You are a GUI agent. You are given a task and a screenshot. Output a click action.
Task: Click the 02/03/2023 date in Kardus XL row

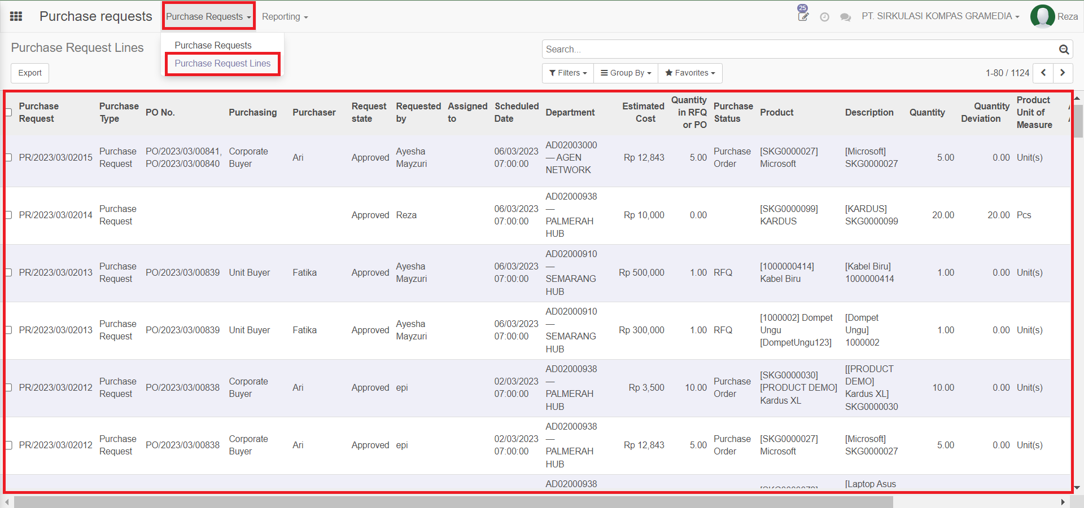tap(517, 387)
